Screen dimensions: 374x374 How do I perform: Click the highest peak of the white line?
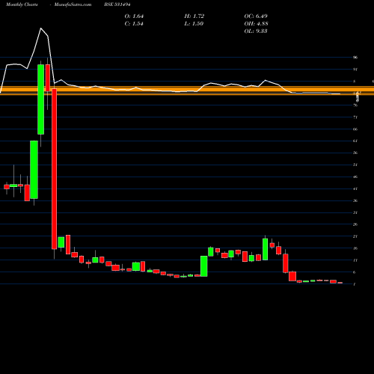coord(41,28)
